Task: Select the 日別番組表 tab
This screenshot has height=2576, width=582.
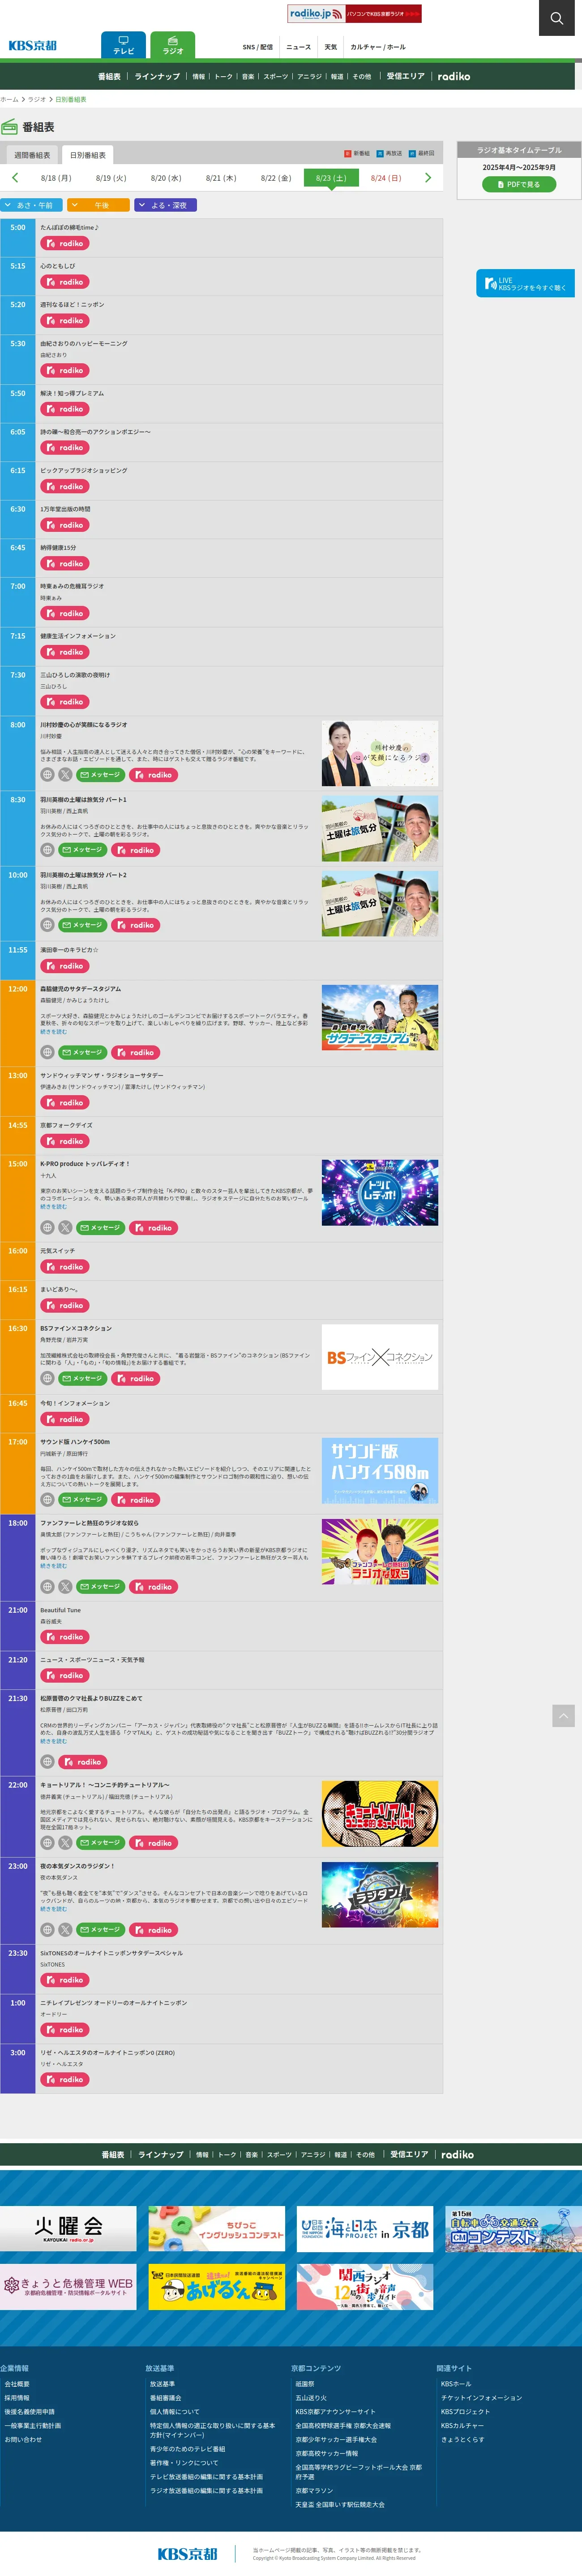Action: 88,155
